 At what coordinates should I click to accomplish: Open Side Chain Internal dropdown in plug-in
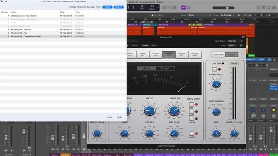tap(235, 41)
